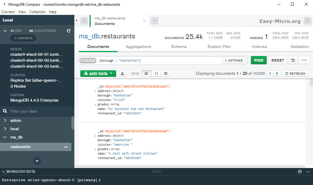Expand grades of 1 East 66Th Street Kitchen
The height and width of the screenshot is (185, 313).
click(95, 149)
